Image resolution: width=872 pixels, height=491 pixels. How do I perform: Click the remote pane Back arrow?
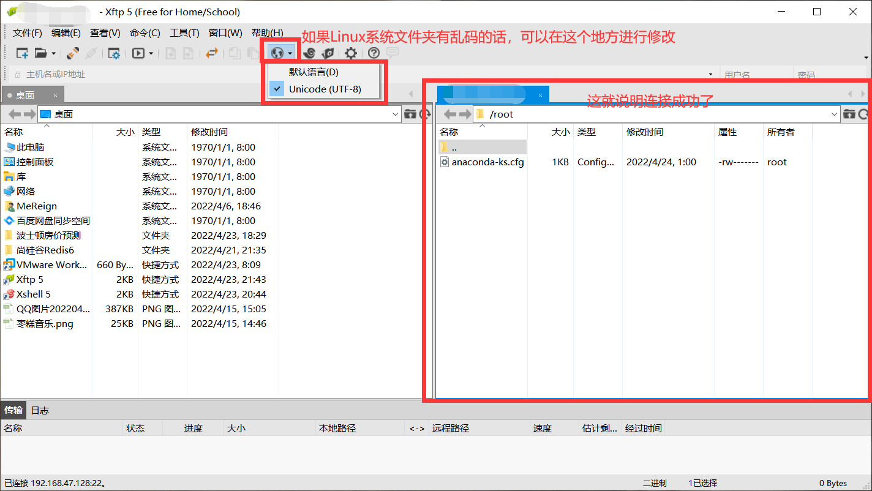[x=450, y=114]
